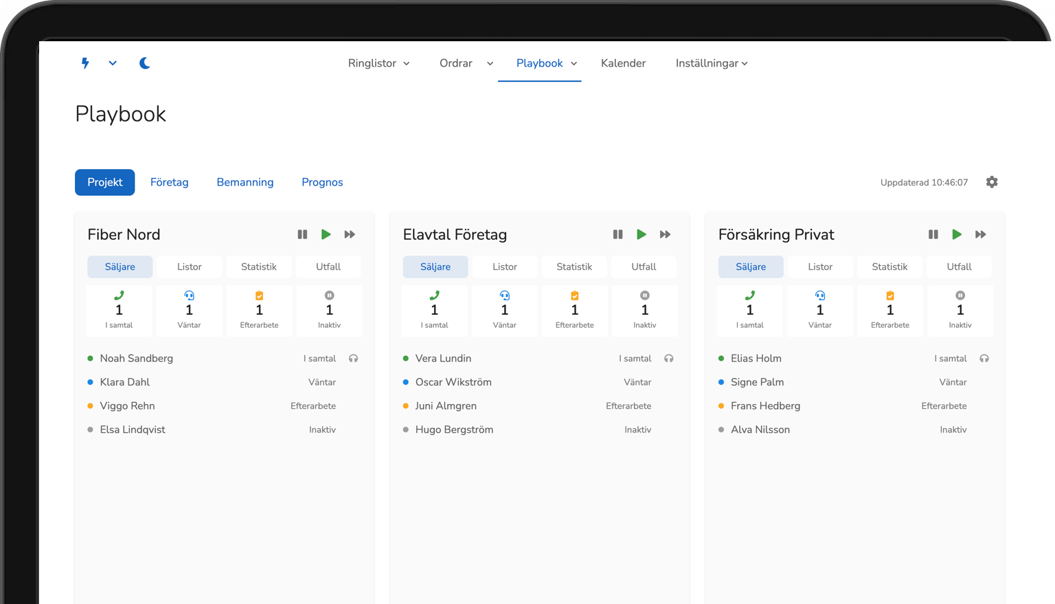Click the headset icon beside Noah Sandberg

[353, 359]
